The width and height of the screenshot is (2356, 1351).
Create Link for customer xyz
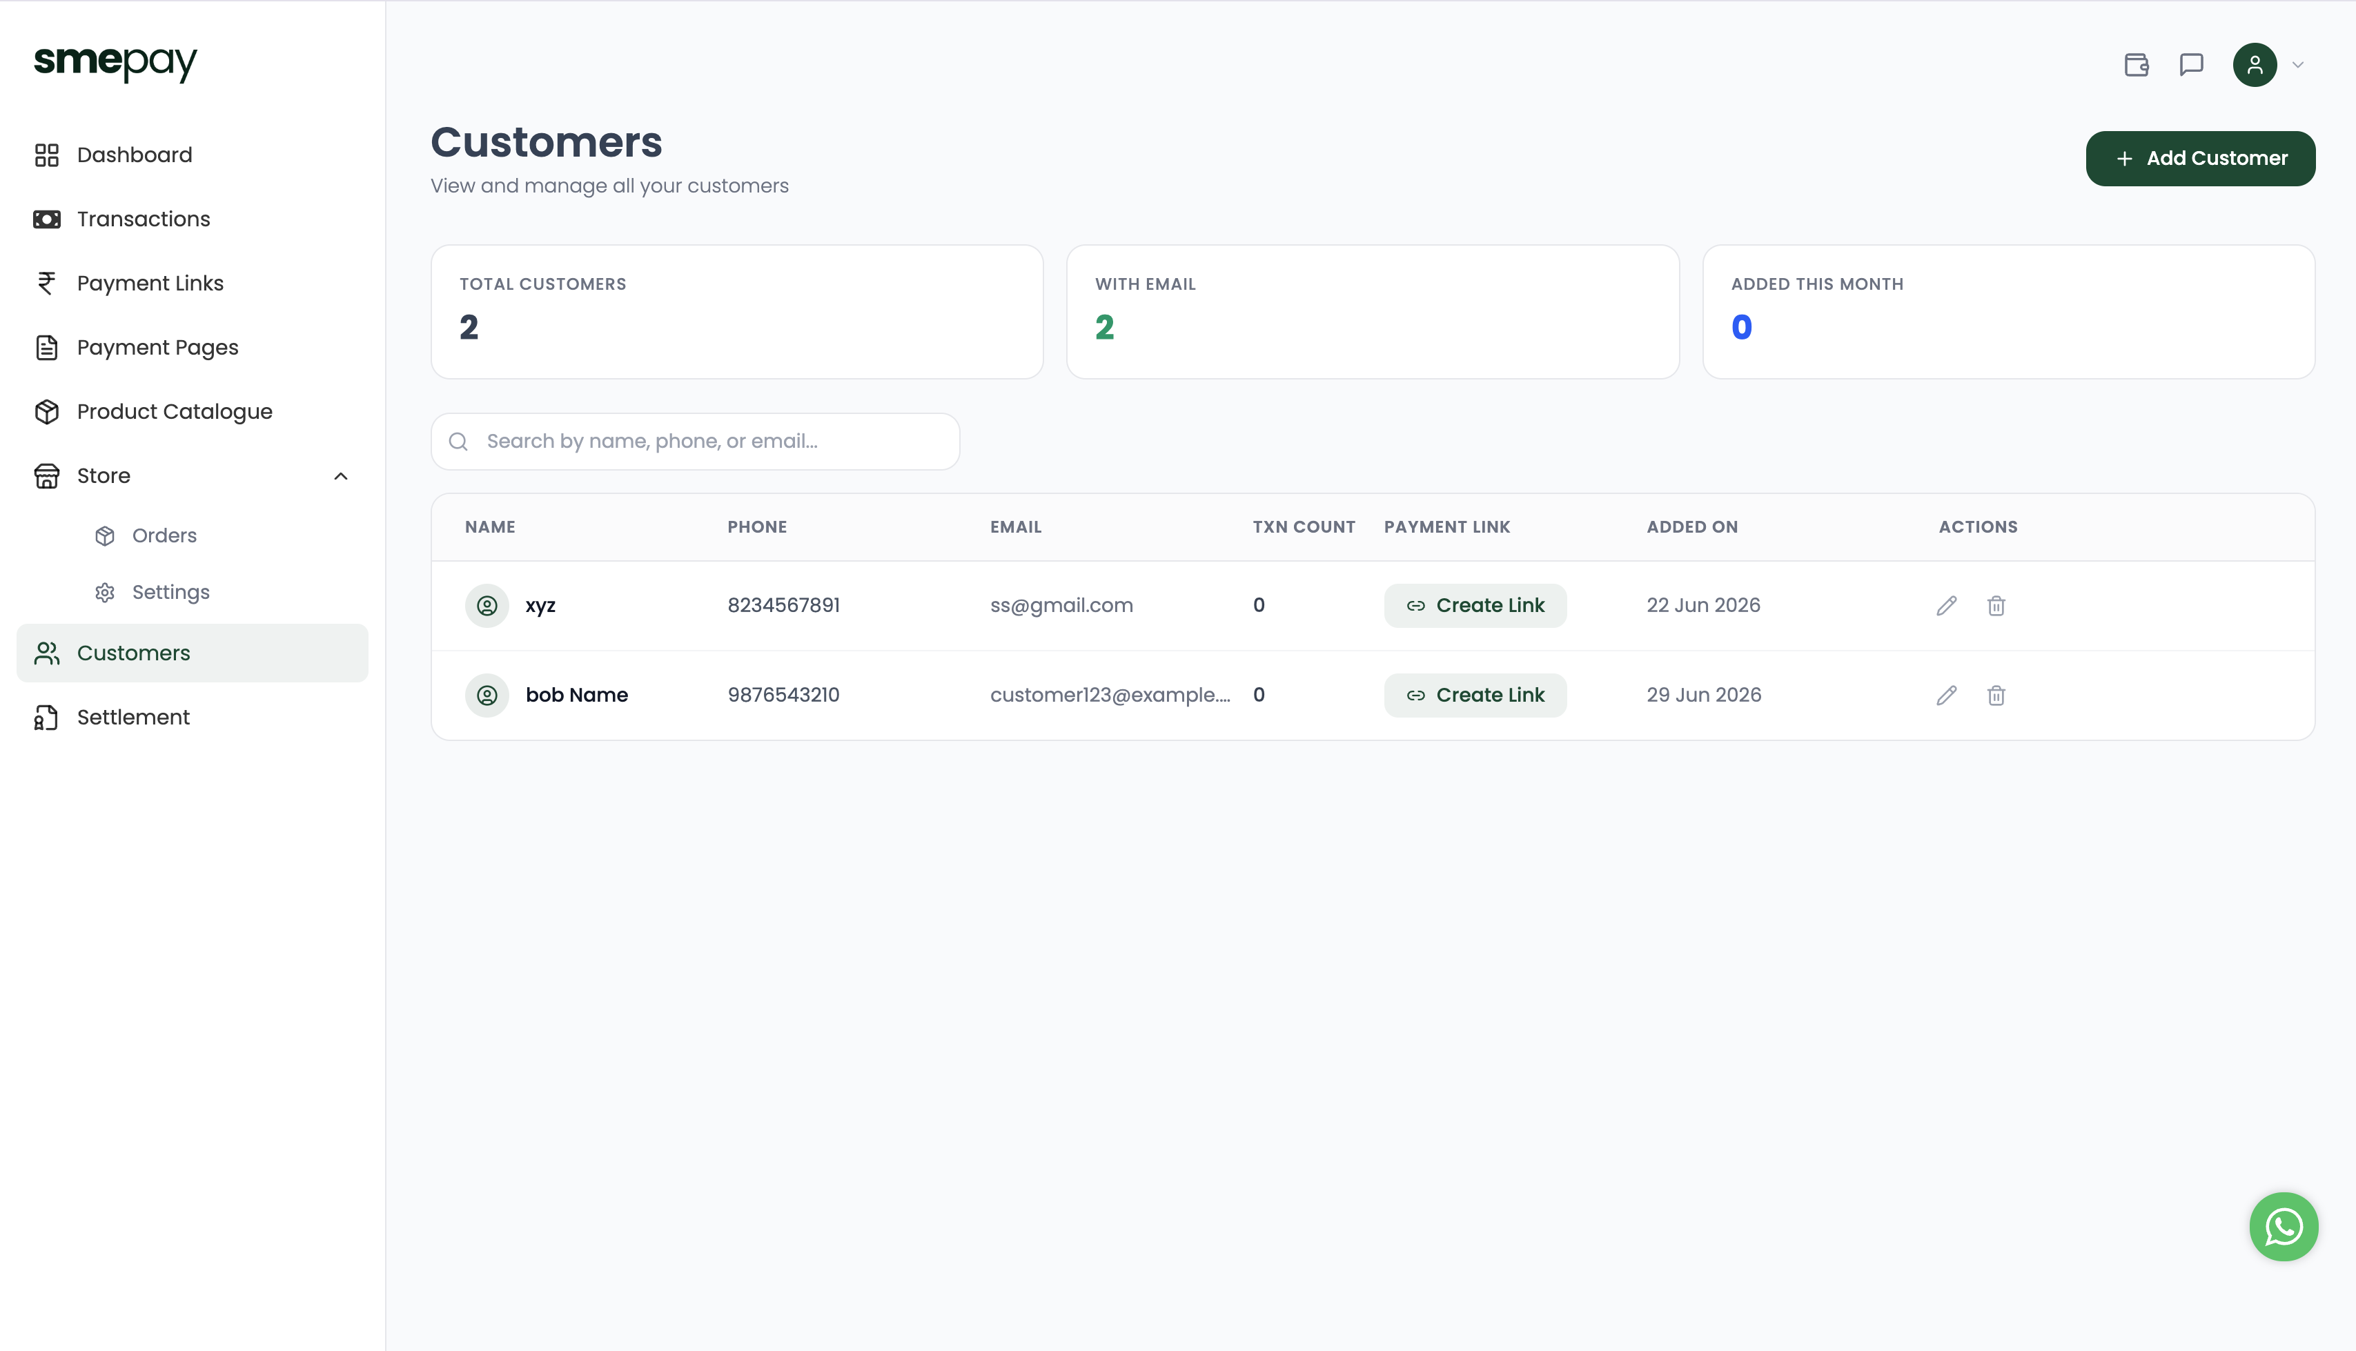1475,606
